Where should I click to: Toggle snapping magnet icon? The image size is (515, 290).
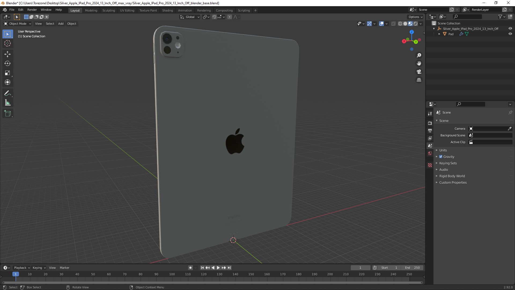coord(214,17)
